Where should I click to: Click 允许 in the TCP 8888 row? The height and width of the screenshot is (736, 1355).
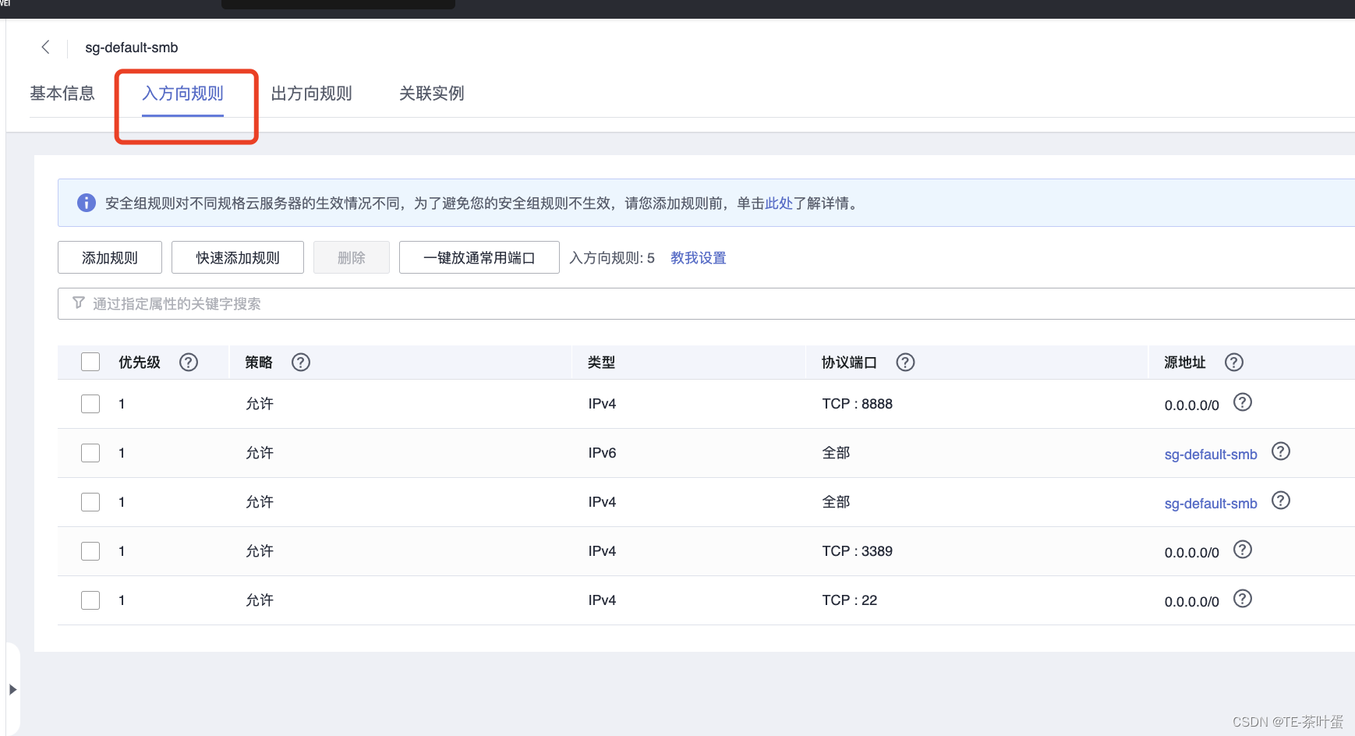pos(260,404)
